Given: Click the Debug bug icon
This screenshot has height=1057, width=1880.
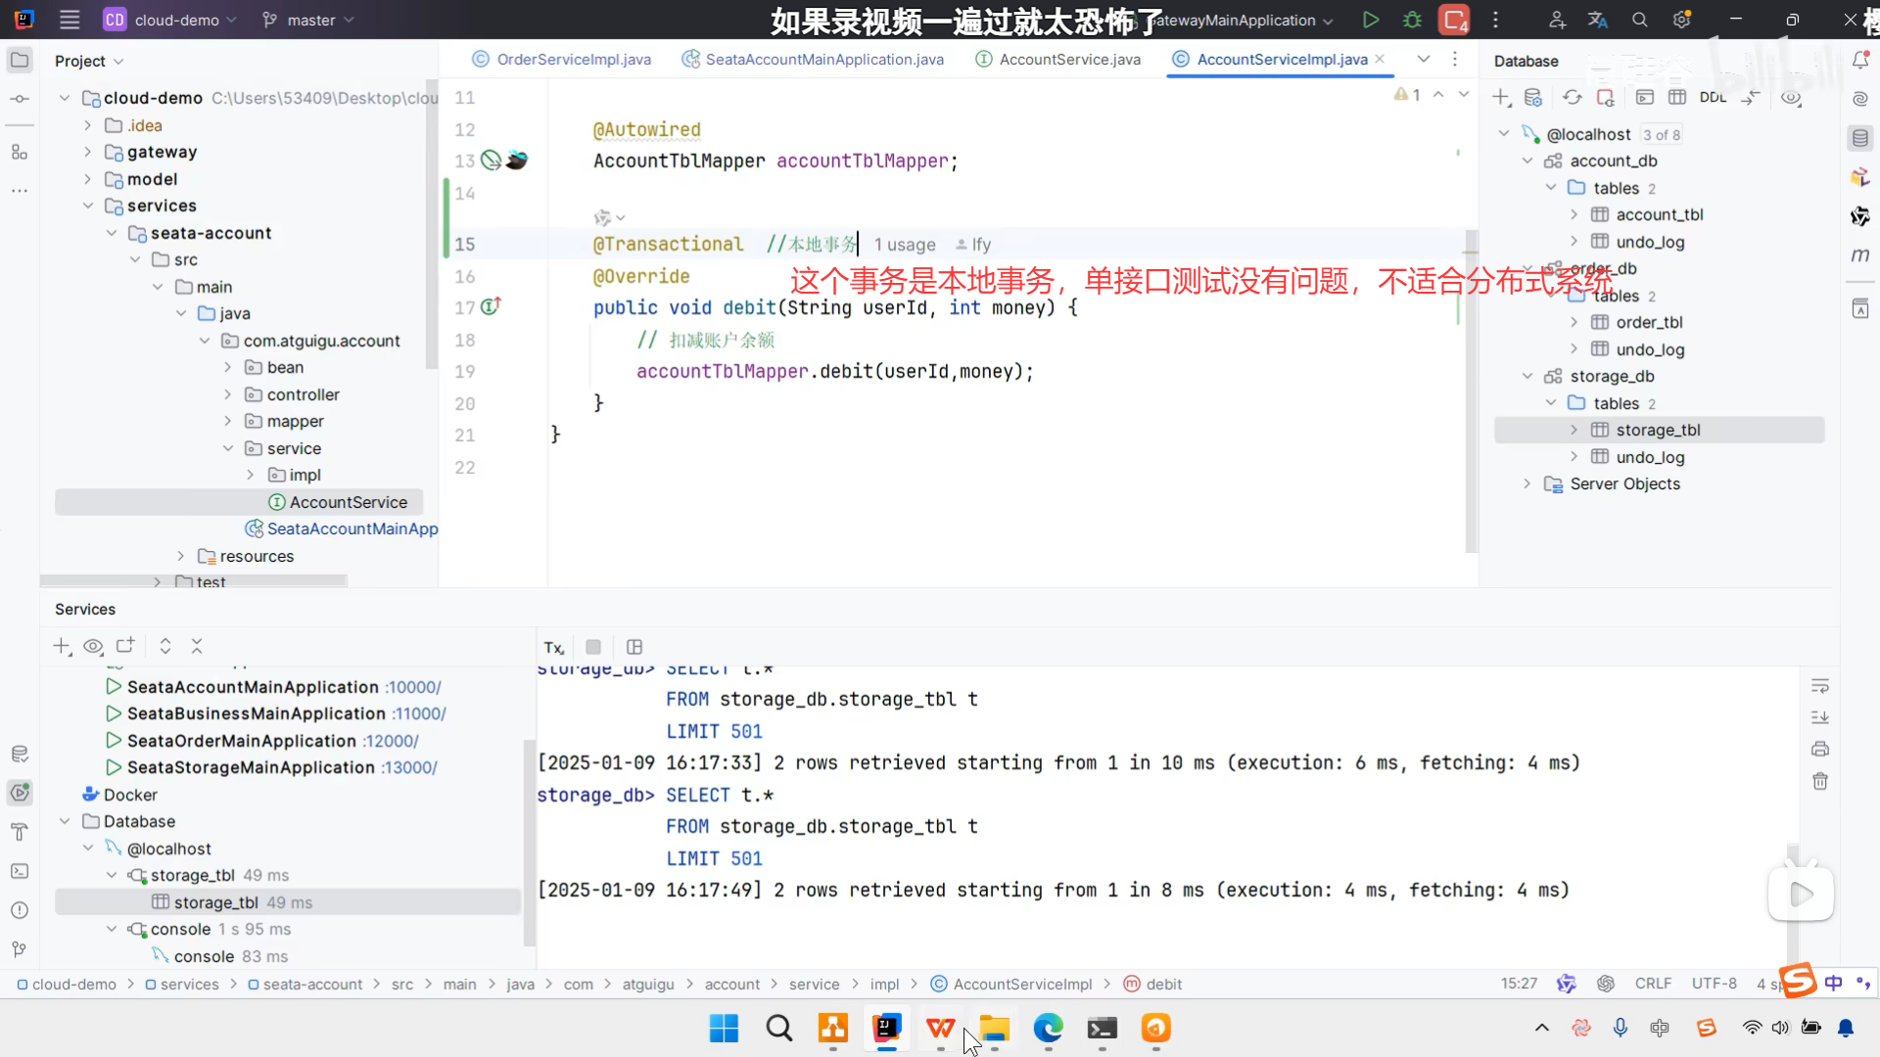Looking at the screenshot, I should [x=1412, y=20].
